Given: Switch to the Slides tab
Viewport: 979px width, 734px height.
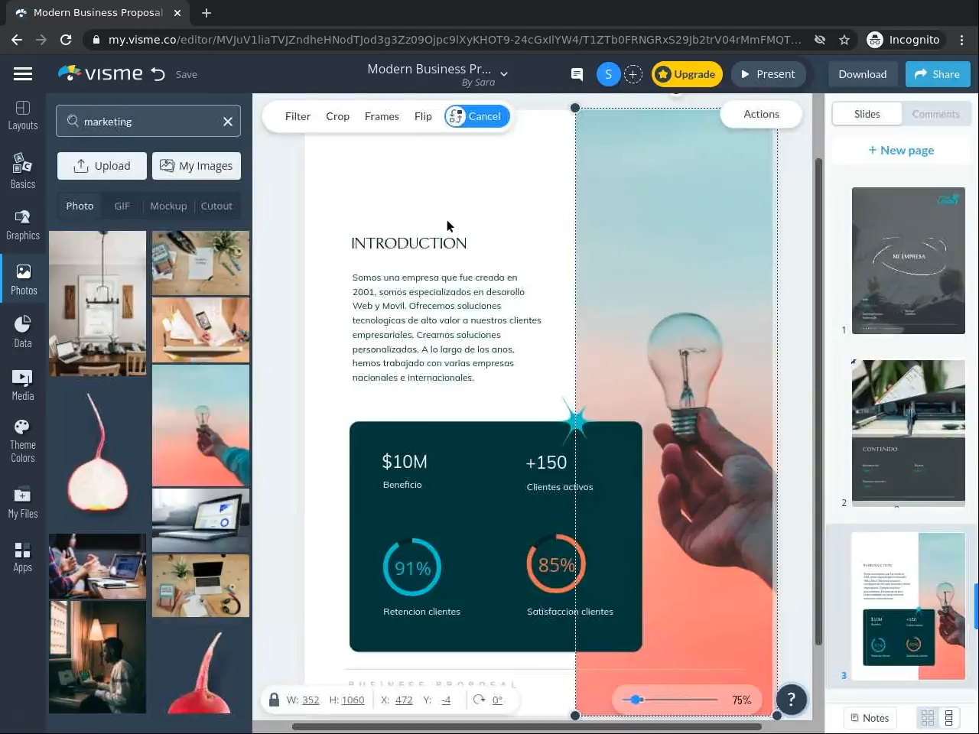Looking at the screenshot, I should pyautogui.click(x=867, y=114).
